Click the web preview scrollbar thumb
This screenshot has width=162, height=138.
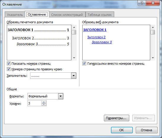point(153,32)
